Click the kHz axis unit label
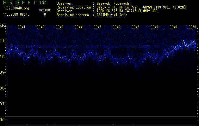This screenshot has width=199, height=126. [x=3, y=26]
